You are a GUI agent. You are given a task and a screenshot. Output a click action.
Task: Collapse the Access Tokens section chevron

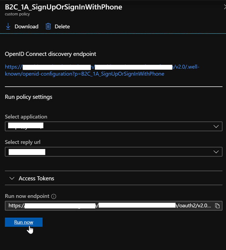[12, 178]
